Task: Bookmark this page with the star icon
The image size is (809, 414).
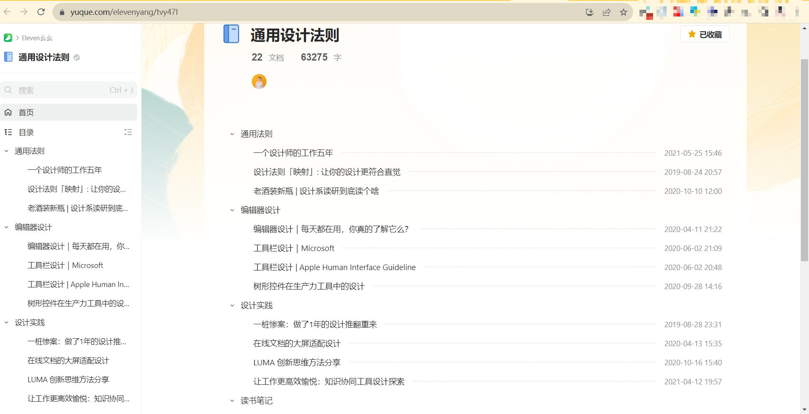Action: pyautogui.click(x=623, y=12)
